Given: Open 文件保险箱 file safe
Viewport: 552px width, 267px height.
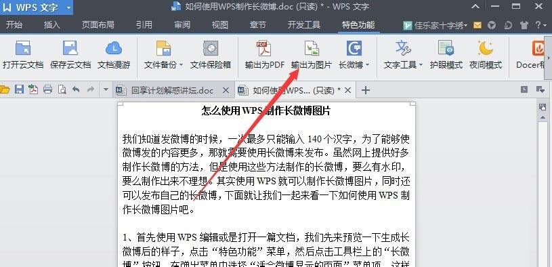Looking at the screenshot, I should (x=211, y=54).
